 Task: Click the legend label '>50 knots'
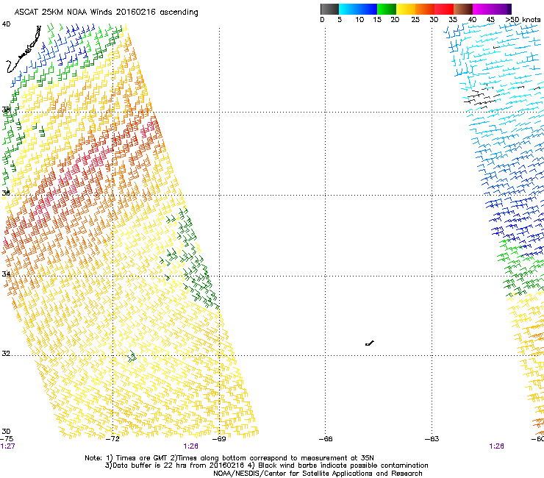pos(523,20)
